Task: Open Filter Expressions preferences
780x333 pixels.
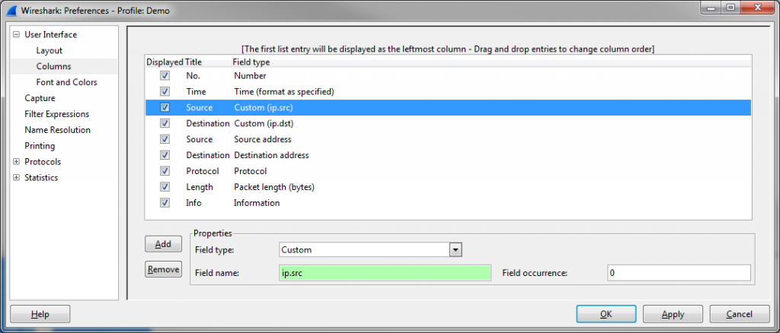Action: 56,114
